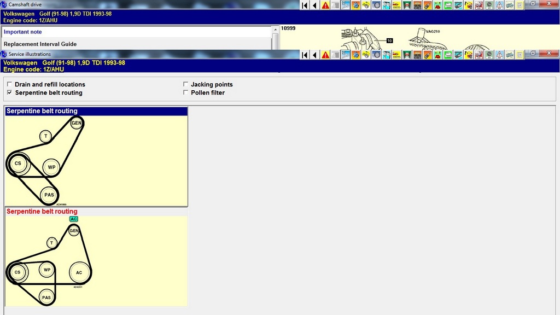
Task: Uncheck Serpentine belt routing checkbox
Action: pyautogui.click(x=9, y=93)
